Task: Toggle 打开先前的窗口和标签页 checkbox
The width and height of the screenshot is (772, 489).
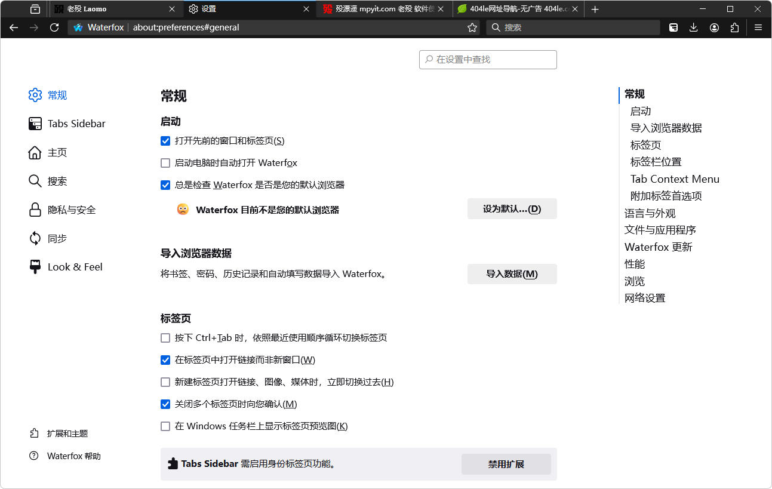Action: tap(165, 141)
